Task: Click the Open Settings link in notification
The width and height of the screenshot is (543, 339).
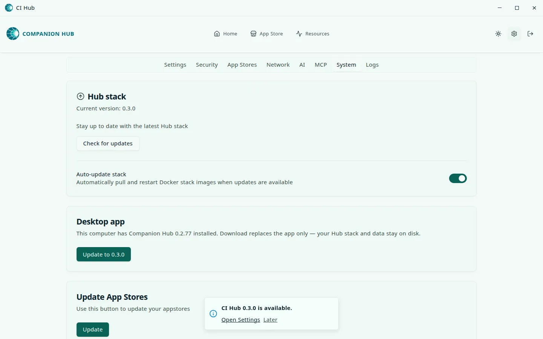Action: [241, 320]
